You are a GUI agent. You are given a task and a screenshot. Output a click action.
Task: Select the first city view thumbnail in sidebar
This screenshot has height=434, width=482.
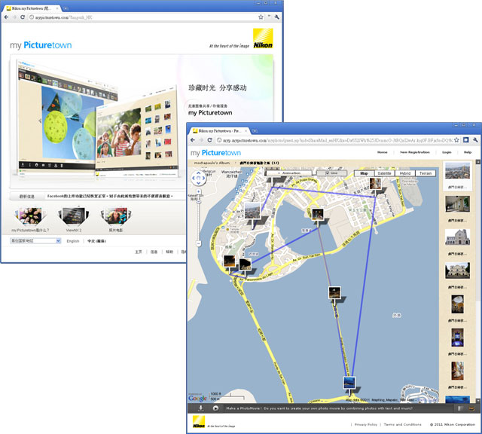pos(457,171)
